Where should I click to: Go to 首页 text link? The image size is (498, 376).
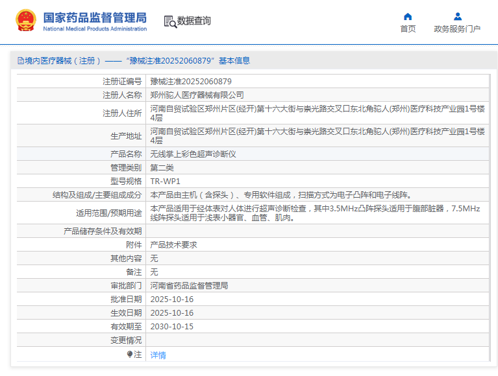pyautogui.click(x=408, y=29)
